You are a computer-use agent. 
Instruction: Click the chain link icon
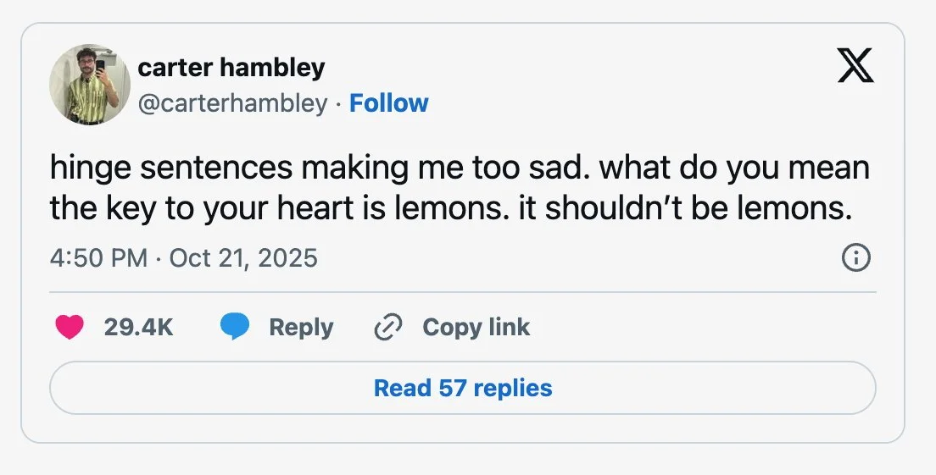[387, 328]
